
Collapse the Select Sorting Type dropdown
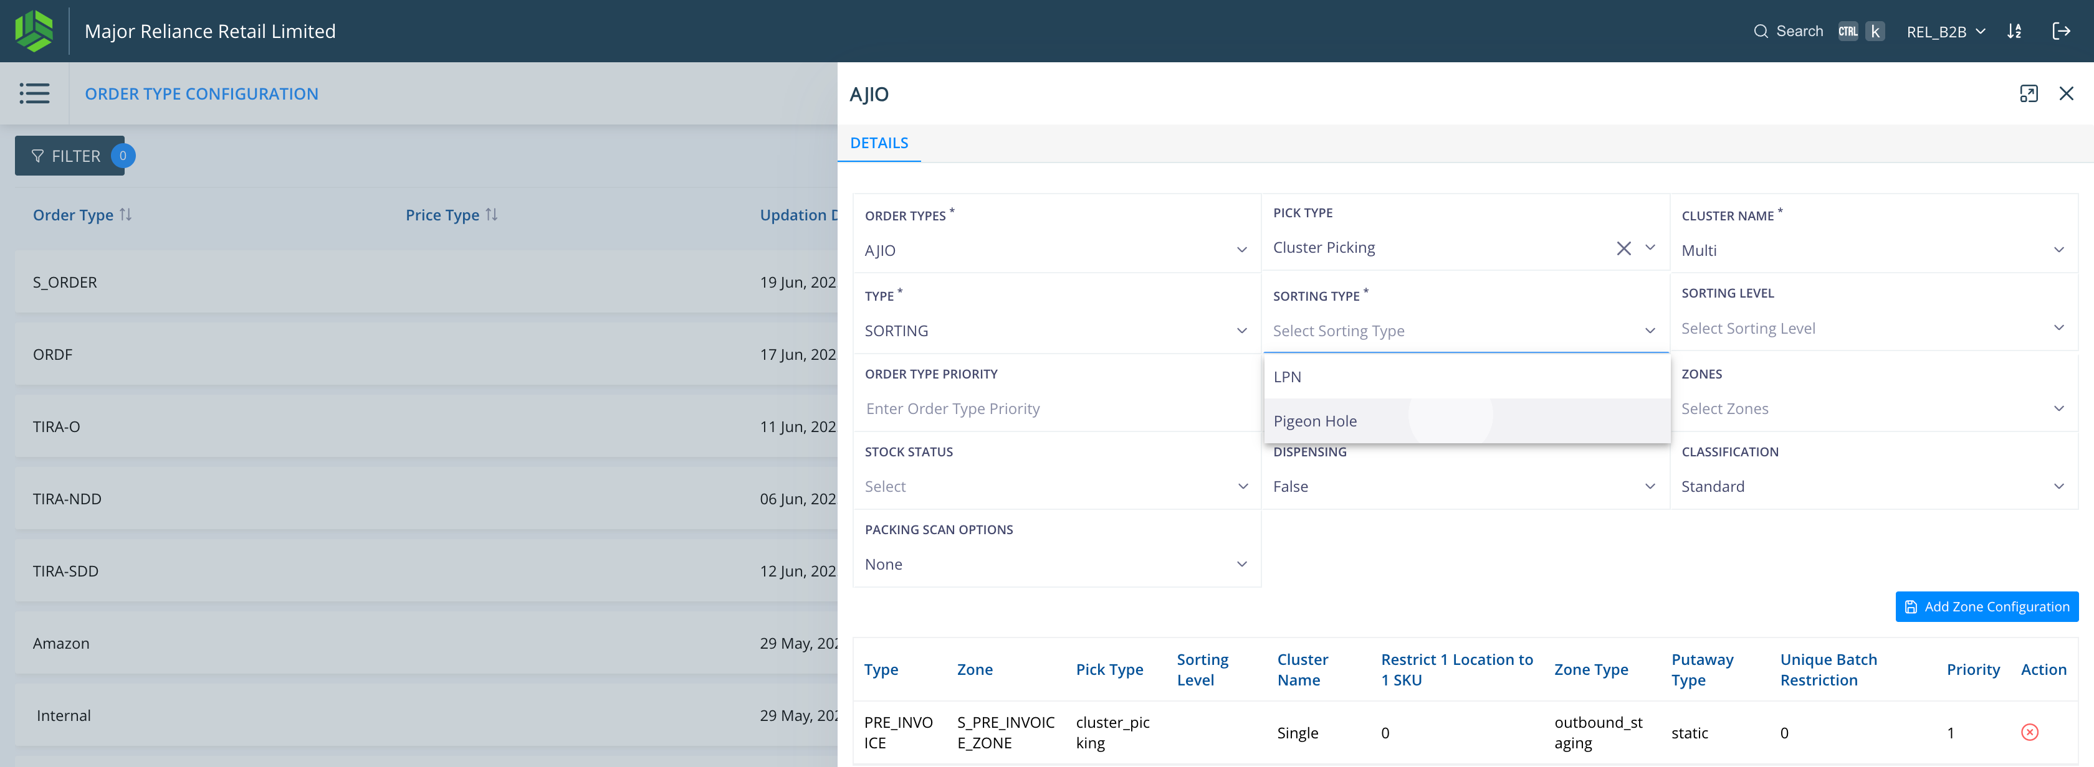tap(1650, 331)
